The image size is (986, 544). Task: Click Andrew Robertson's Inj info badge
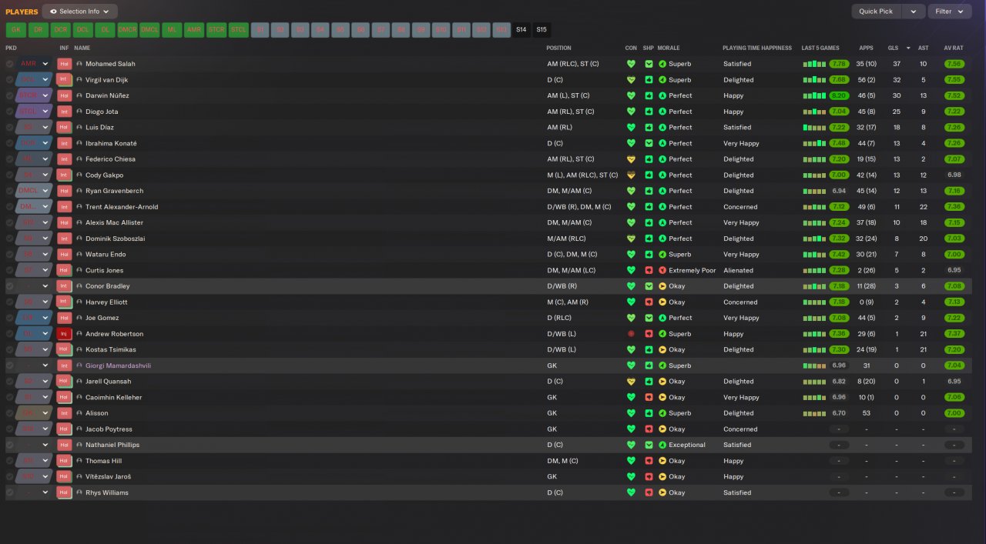pos(64,334)
